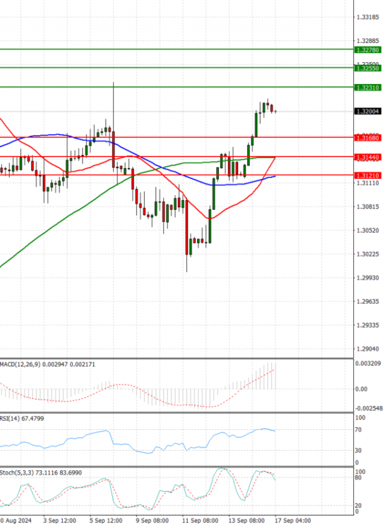Image resolution: width=384 pixels, height=524 pixels.
Task: Click the 3 Sep 12:00 time label
Action: 60,520
